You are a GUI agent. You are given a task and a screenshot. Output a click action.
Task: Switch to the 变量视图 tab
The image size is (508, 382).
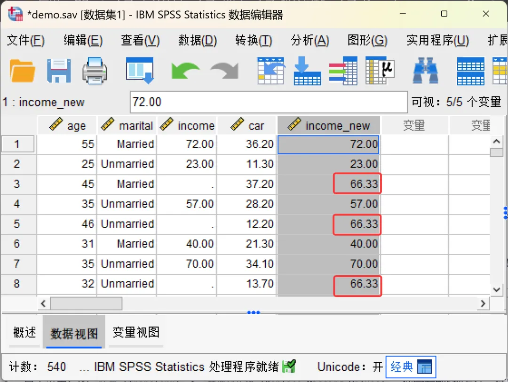point(136,333)
